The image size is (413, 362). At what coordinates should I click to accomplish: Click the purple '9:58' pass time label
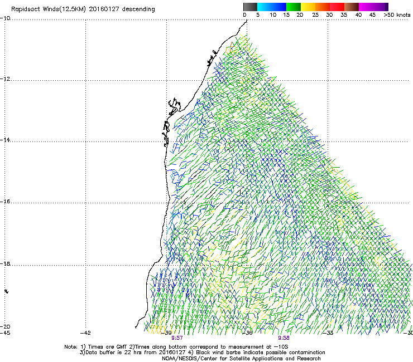[284, 338]
